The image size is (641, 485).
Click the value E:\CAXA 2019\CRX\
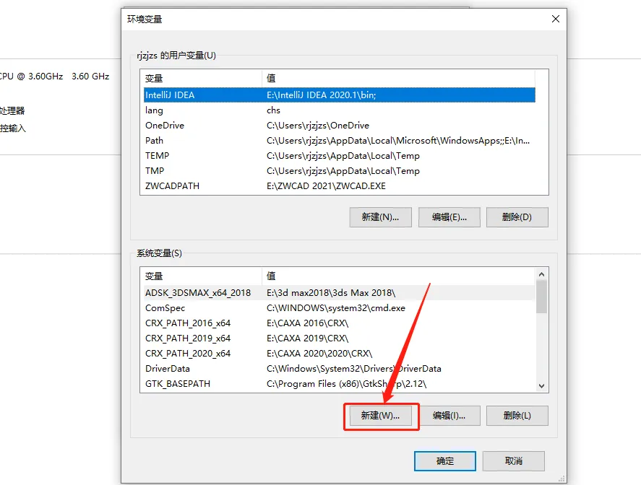pos(307,338)
